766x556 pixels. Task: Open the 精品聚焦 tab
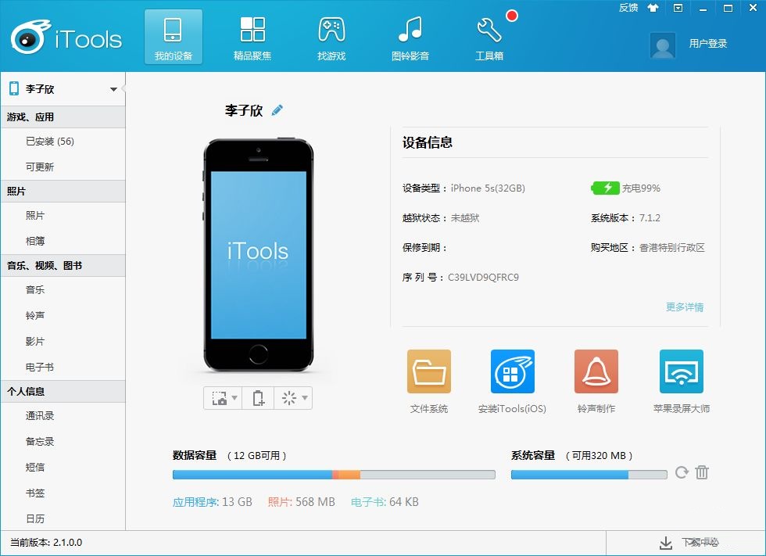coord(252,37)
